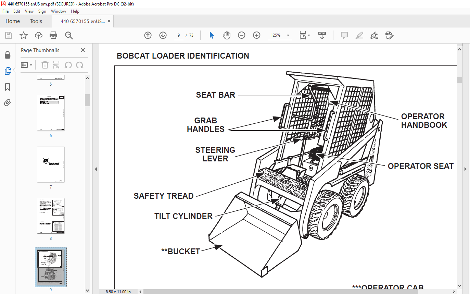Screen dimensions: 470x294
Task: Open the Bookmarks panel icon
Action: pos(8,87)
